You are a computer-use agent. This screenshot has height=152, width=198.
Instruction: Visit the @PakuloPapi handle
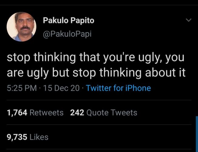point(67,34)
